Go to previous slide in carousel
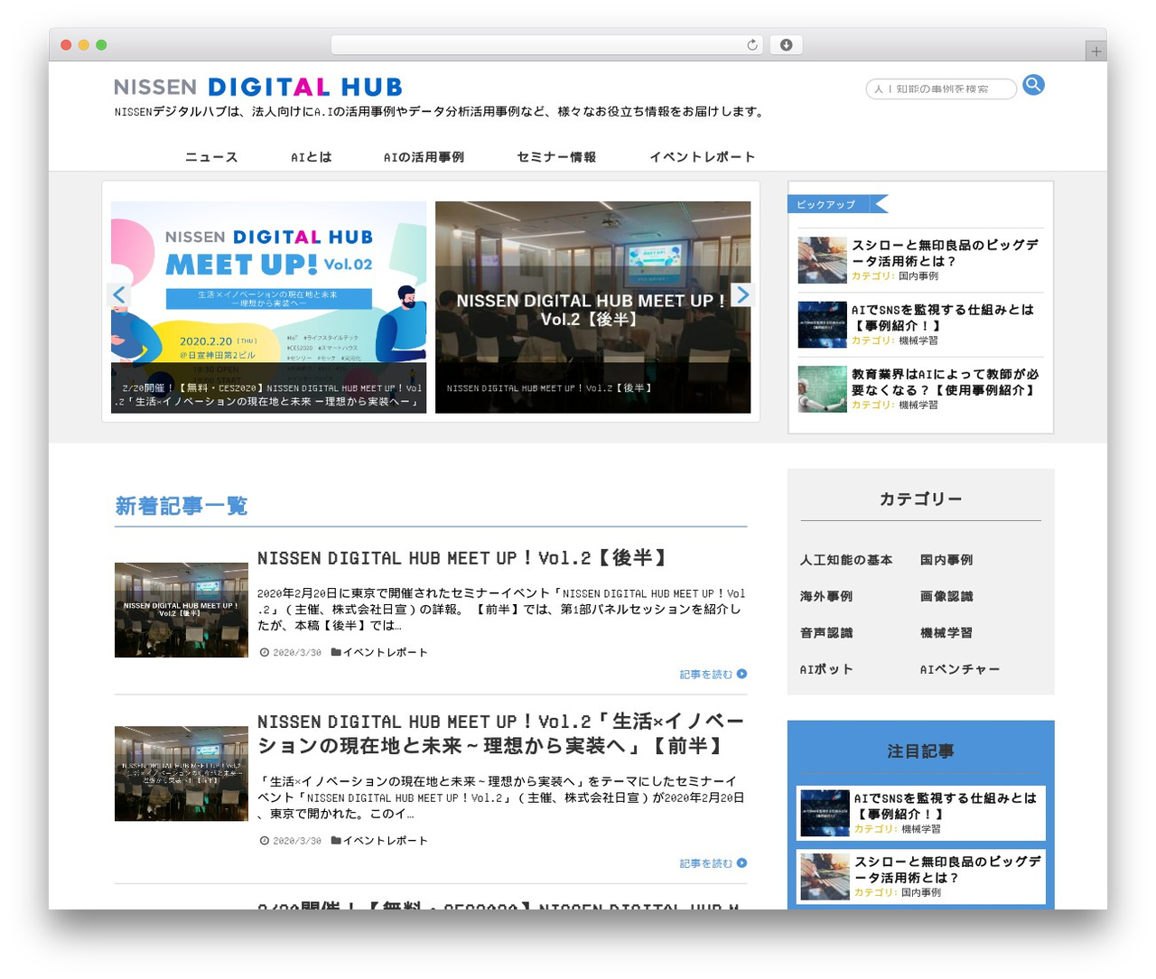This screenshot has width=1156, height=979. coord(119,294)
